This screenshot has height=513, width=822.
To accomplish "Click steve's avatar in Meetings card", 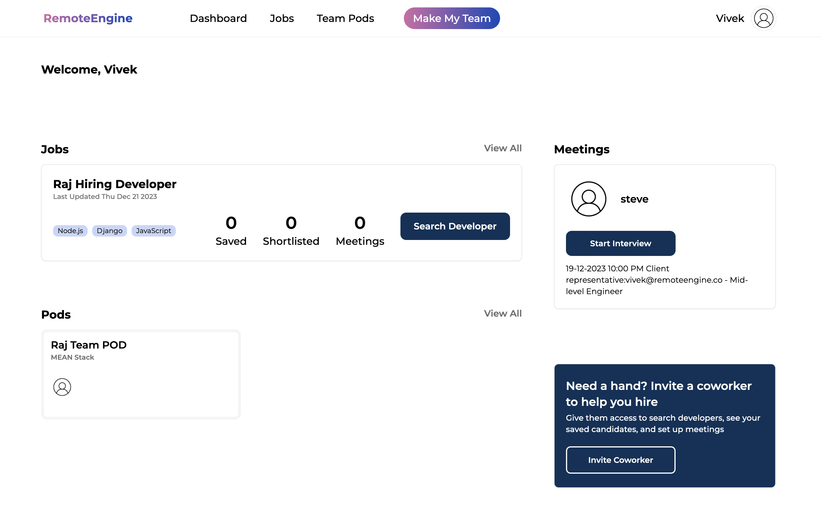I will coord(588,199).
